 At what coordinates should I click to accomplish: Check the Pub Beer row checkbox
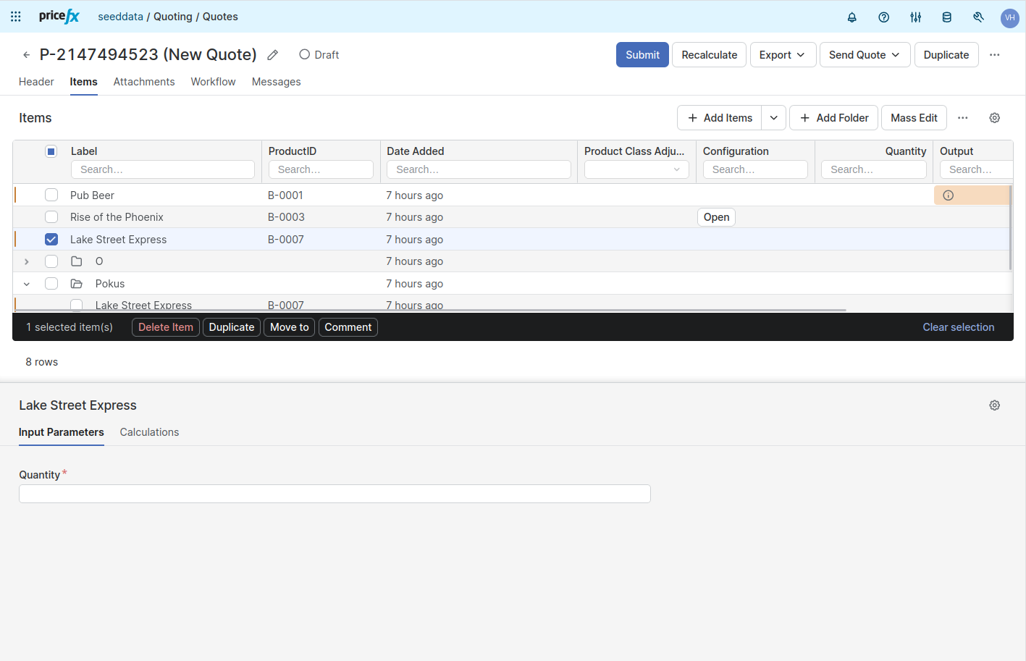pos(51,195)
